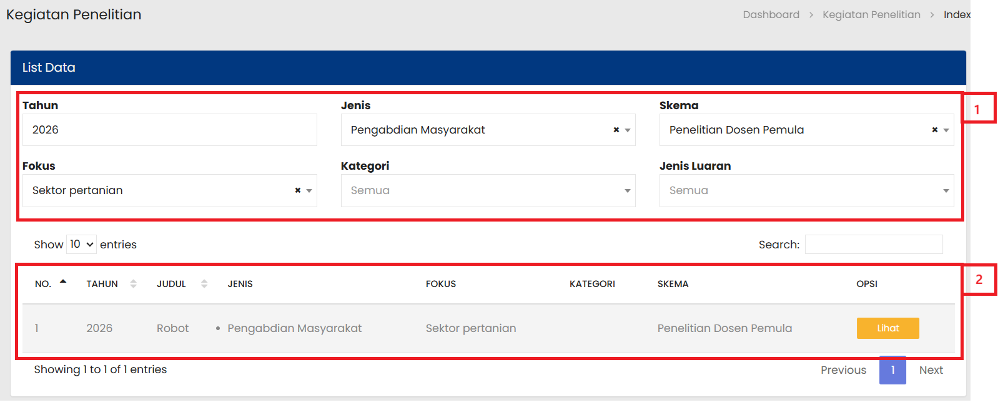1008x410 pixels.
Task: Open the Jenis Luaran dropdown
Action: pos(806,190)
